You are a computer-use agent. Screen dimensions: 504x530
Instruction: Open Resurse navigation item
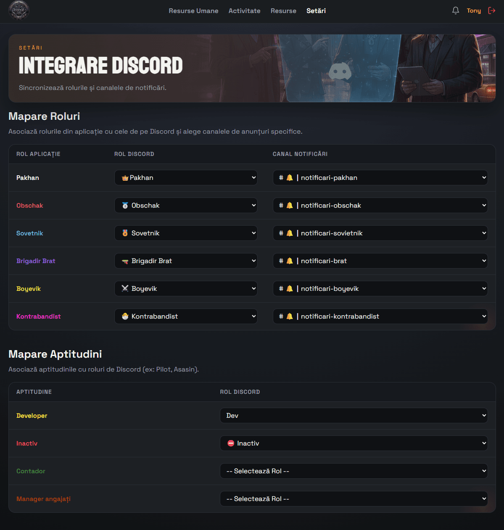283,11
